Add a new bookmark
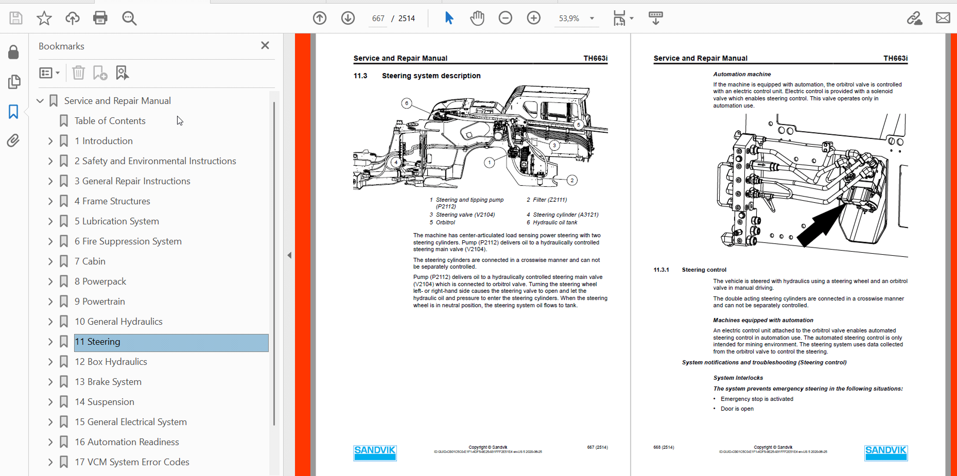957x476 pixels. click(100, 73)
